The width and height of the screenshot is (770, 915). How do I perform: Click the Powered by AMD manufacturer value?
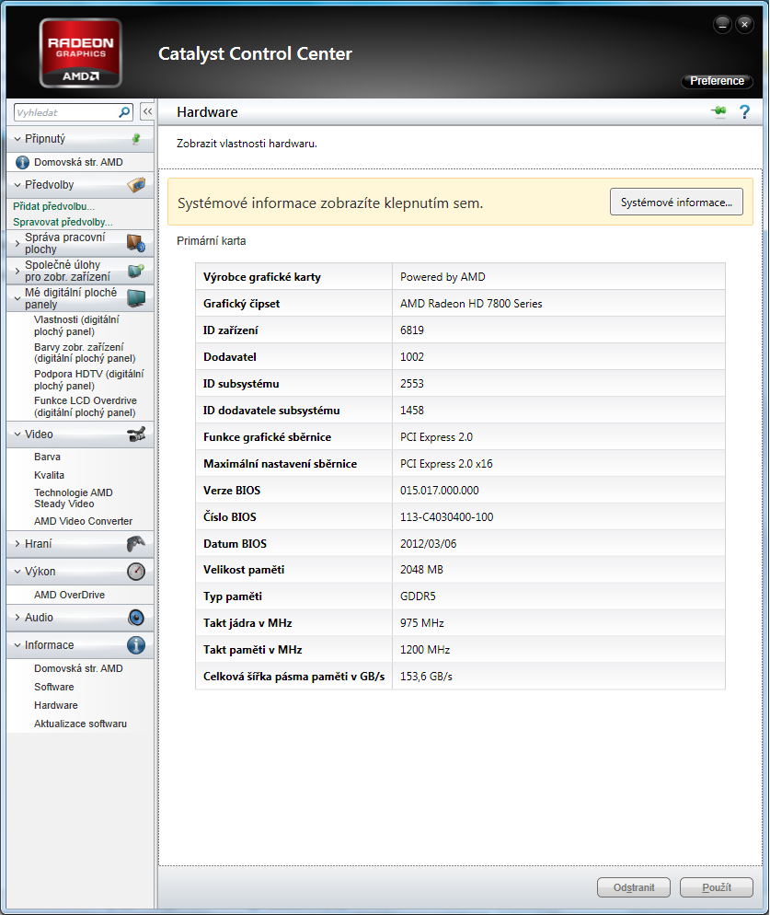pos(442,277)
